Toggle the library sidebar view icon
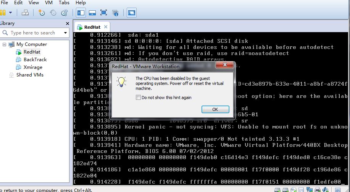The width and height of the screenshot is (350, 192). [x=81, y=13]
